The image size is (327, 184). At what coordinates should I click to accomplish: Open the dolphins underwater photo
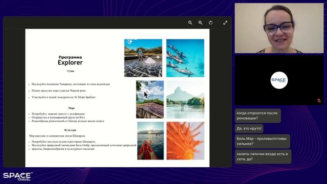coord(185,58)
